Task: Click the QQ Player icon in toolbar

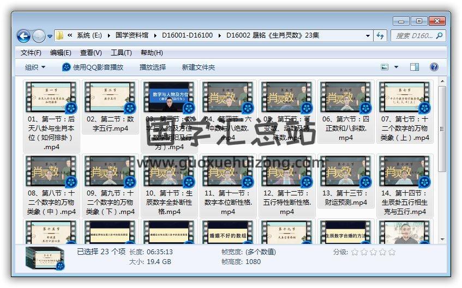Action: [x=67, y=67]
